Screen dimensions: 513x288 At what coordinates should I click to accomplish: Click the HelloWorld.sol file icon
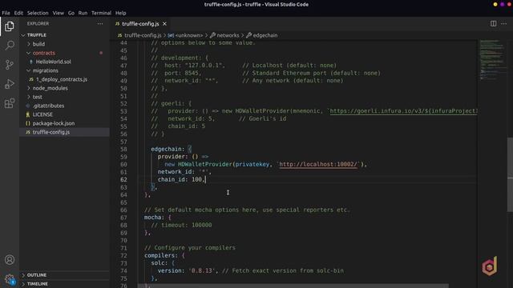click(31, 62)
